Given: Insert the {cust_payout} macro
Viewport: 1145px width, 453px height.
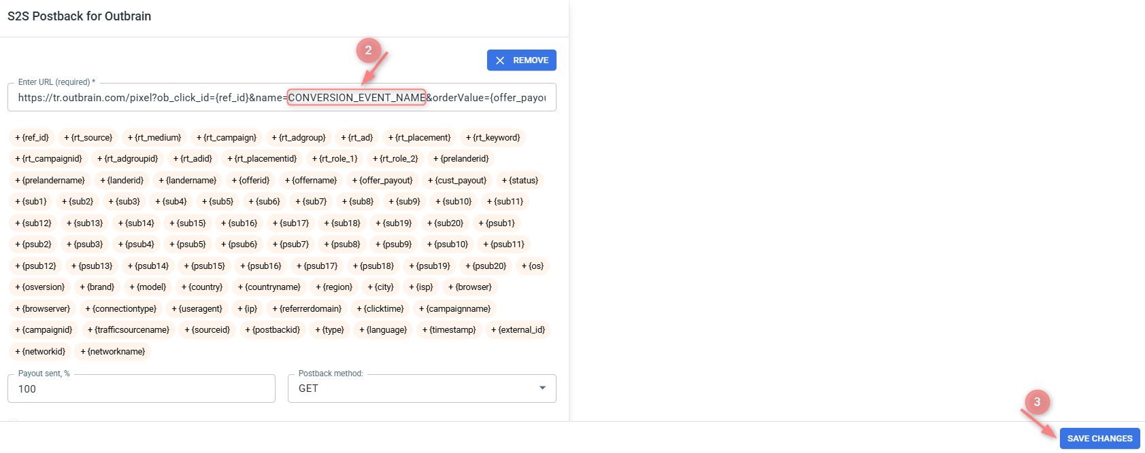Looking at the screenshot, I should pos(457,181).
